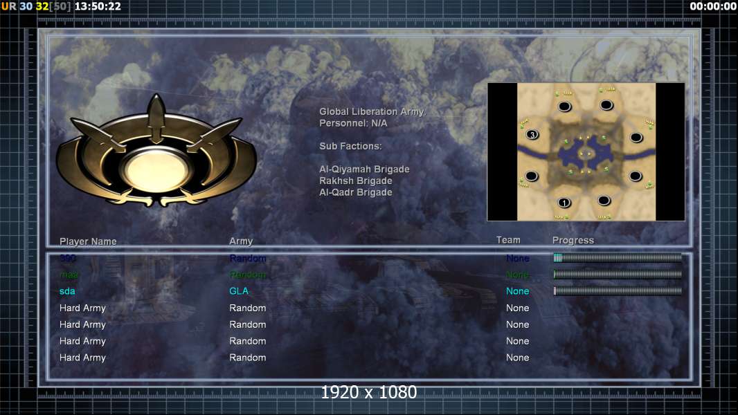This screenshot has width=738, height=415.
Task: Click the Global Liberation Army title text
Action: tap(372, 112)
